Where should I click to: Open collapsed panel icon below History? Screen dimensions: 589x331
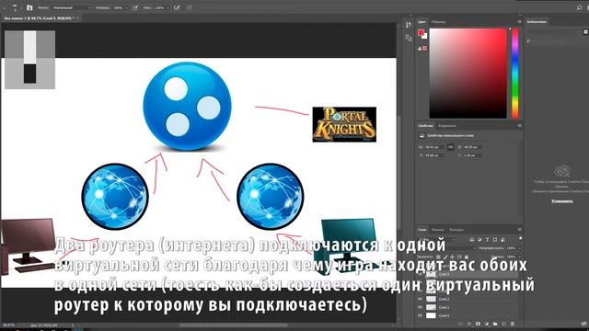[409, 38]
